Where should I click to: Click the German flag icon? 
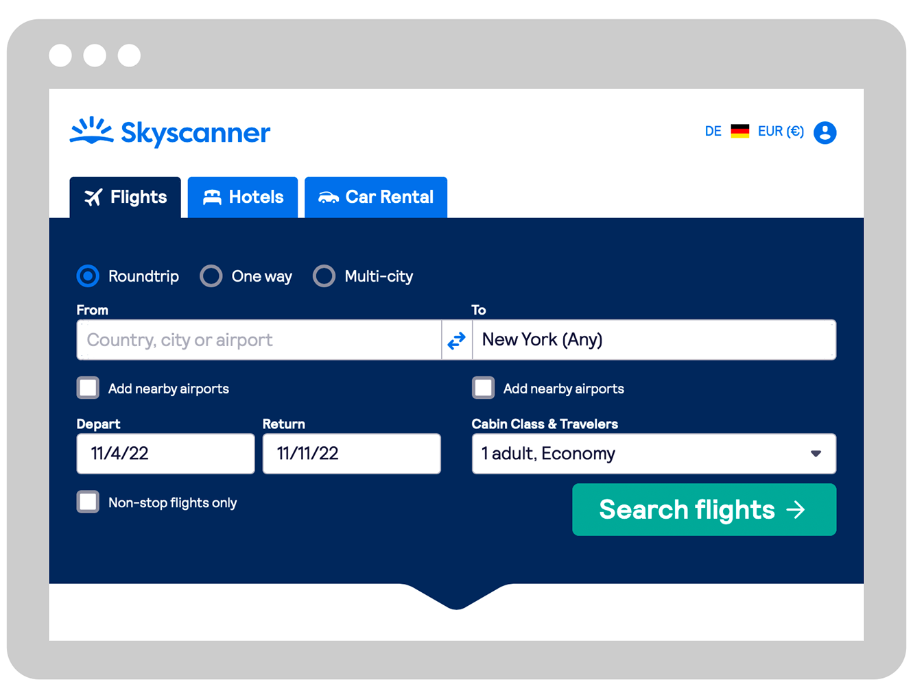739,130
